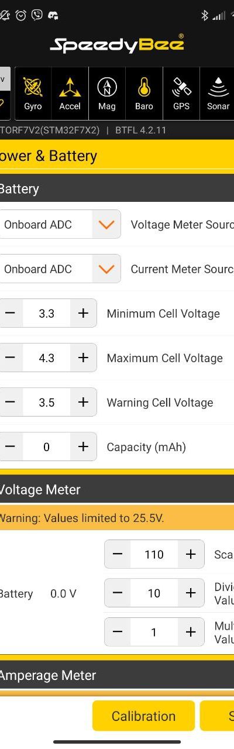
Task: Tap the Bluetooth status bar icon
Action: coord(204,15)
